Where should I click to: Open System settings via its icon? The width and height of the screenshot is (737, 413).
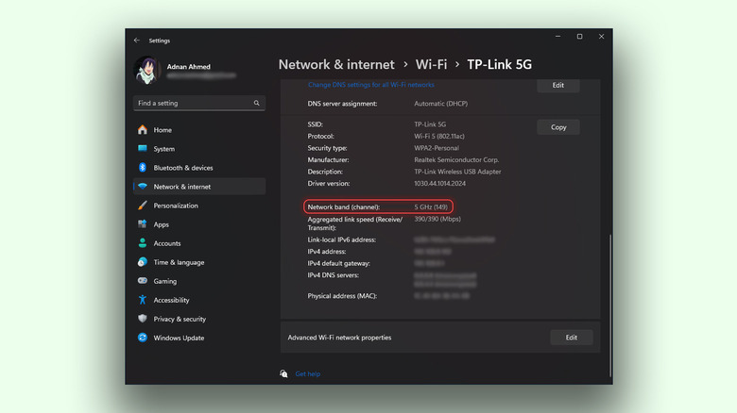pyautogui.click(x=143, y=149)
